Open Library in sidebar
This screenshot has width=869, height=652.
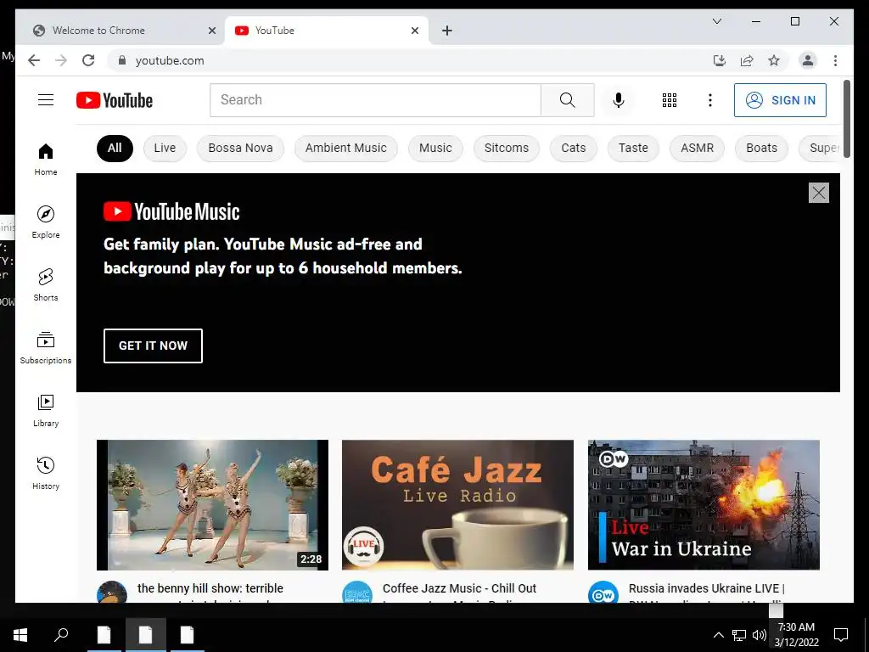pyautogui.click(x=46, y=410)
